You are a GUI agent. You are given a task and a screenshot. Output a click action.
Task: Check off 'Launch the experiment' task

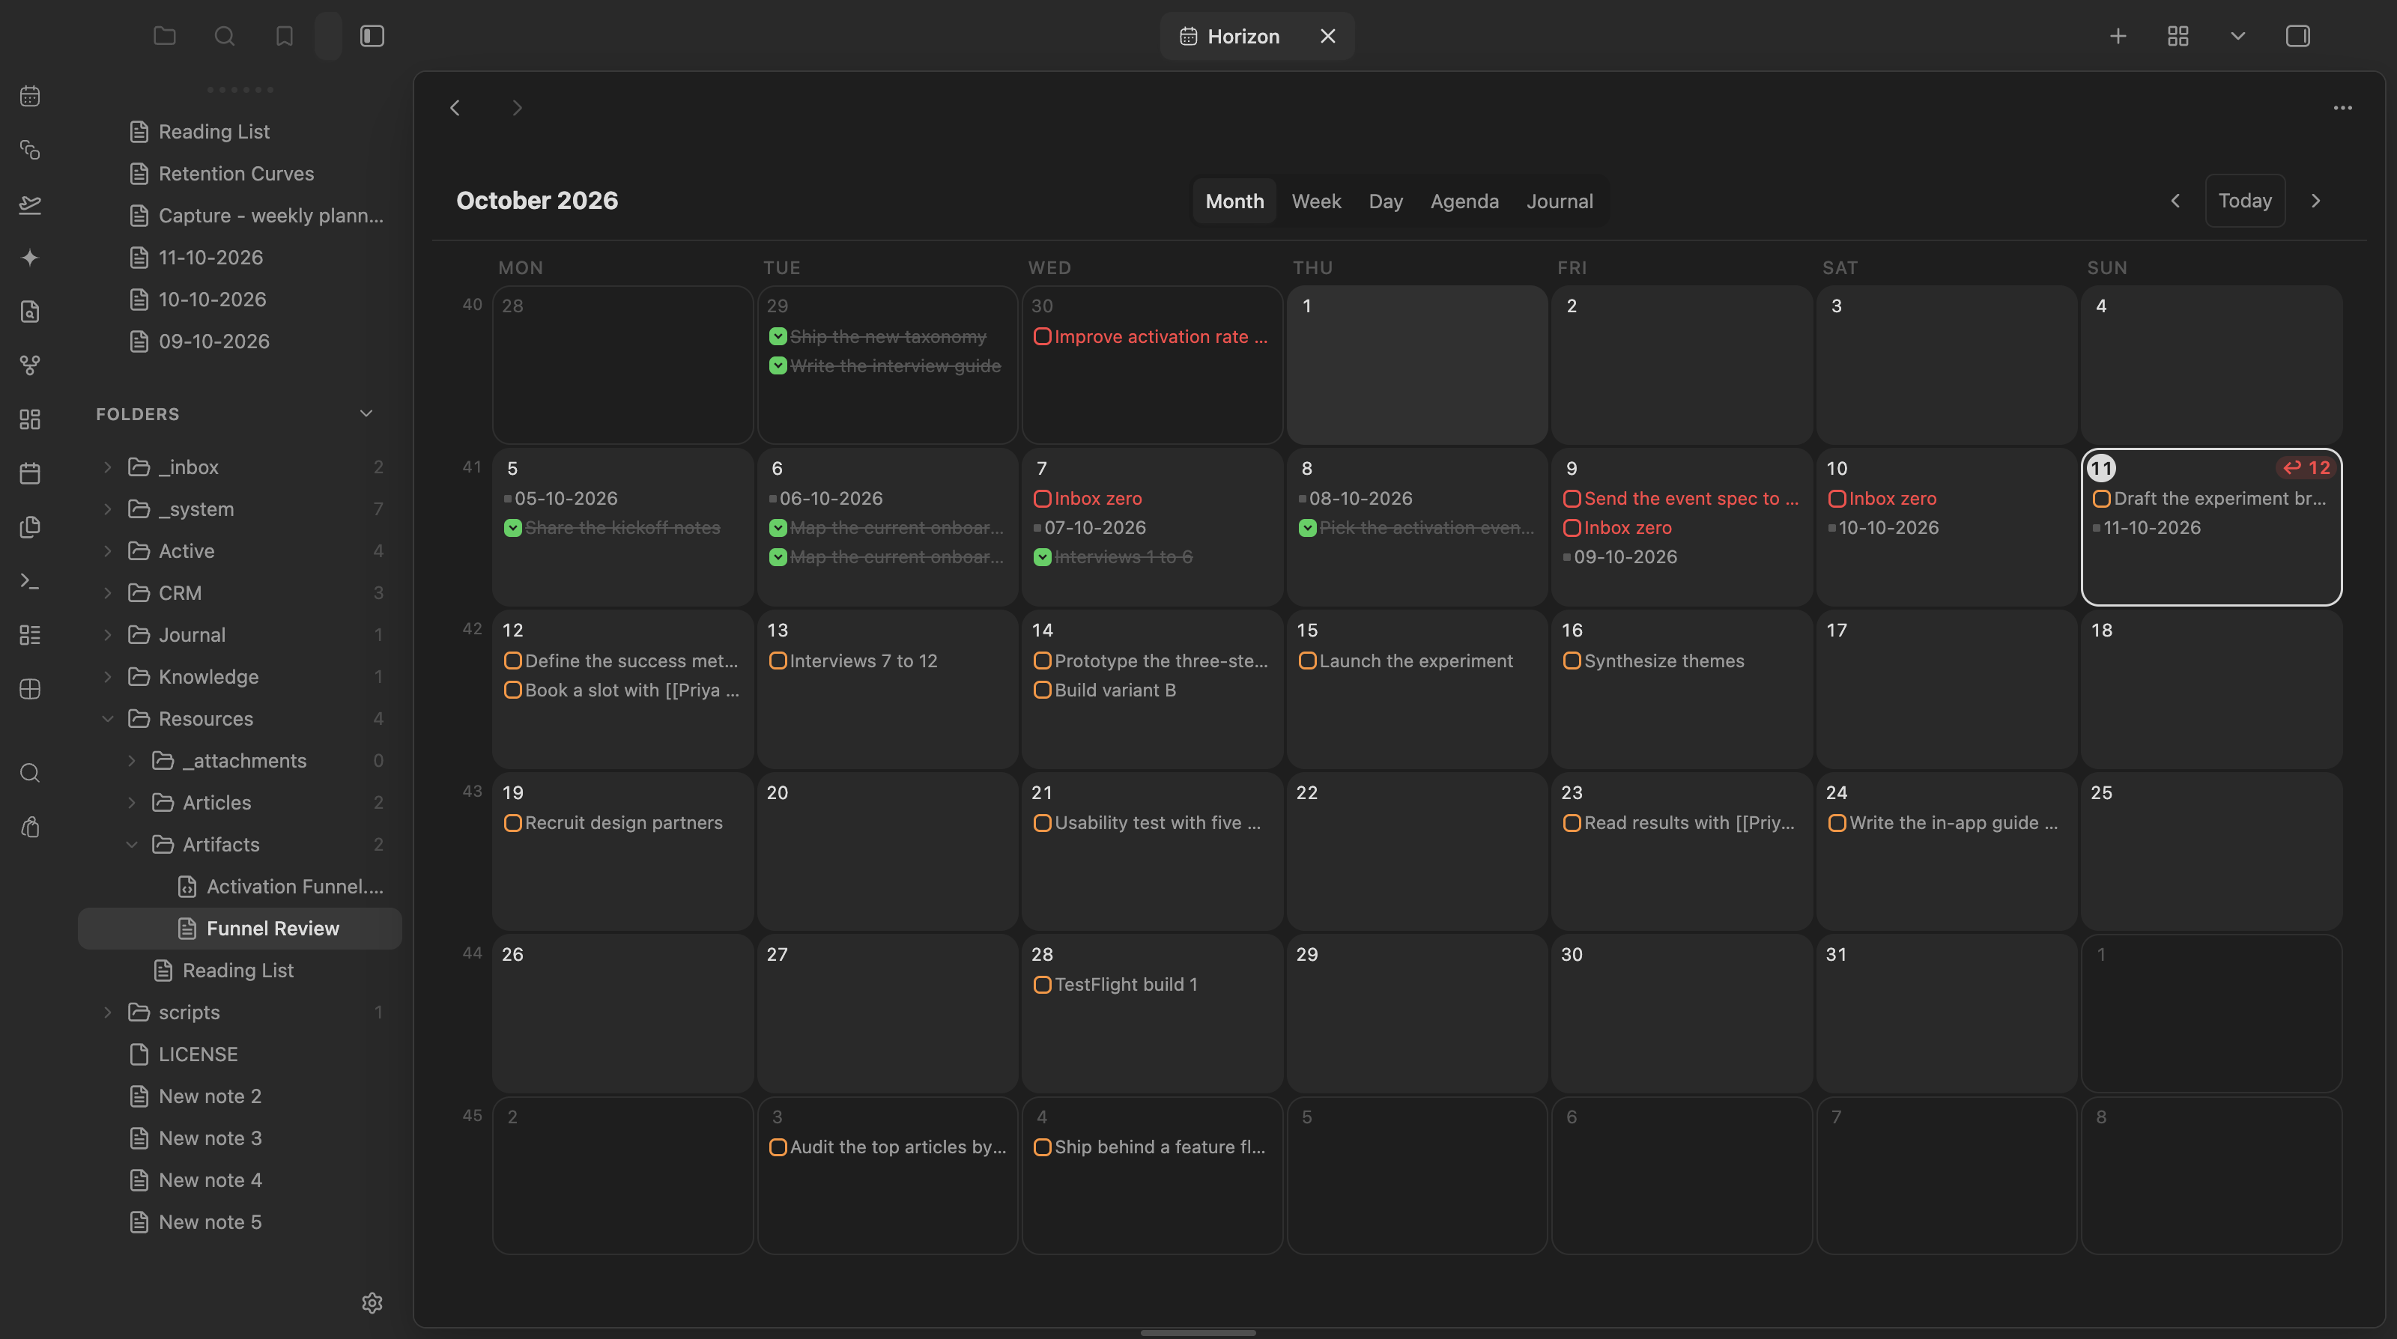pyautogui.click(x=1307, y=661)
